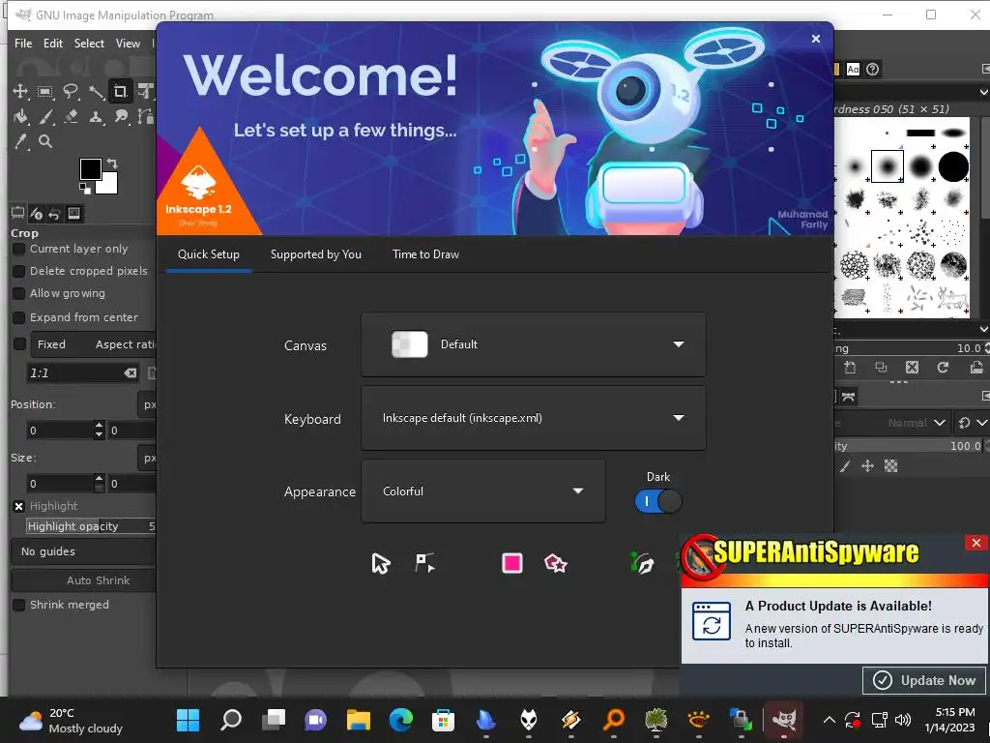Switch to the Supported by You tab
Image resolution: width=990 pixels, height=743 pixels.
(316, 254)
